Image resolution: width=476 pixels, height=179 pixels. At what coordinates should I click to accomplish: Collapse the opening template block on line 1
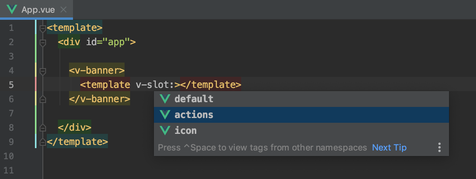(43, 29)
